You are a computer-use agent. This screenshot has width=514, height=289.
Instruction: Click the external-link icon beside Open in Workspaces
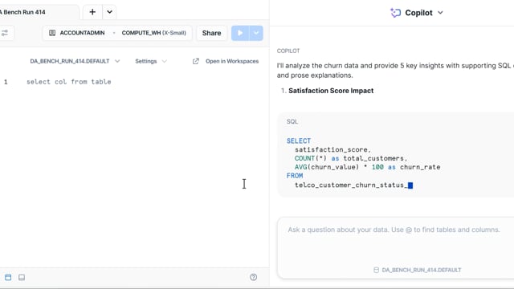coord(196,61)
